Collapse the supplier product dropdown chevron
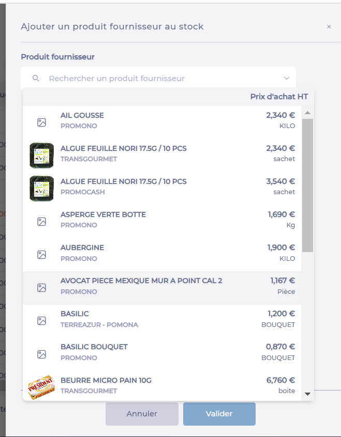 point(287,78)
